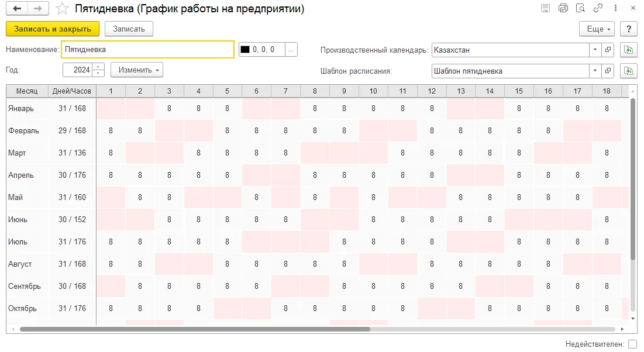Click the Наименование input field
Viewport: 644px width, 352px height.
click(147, 49)
